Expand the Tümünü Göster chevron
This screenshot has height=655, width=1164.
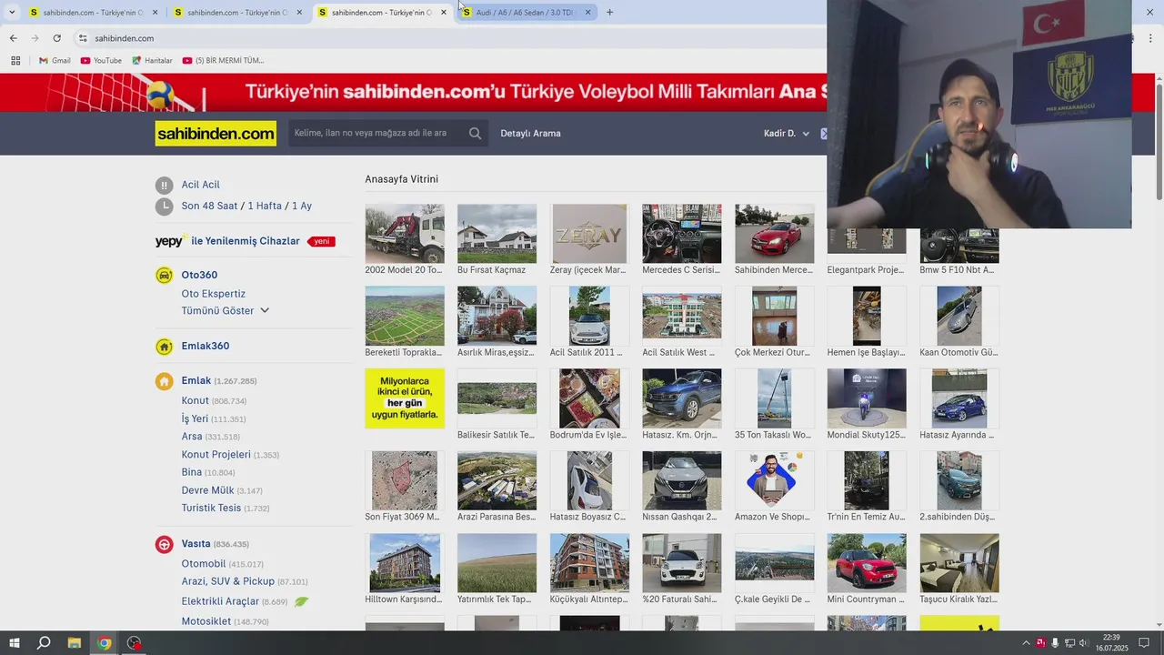(265, 311)
